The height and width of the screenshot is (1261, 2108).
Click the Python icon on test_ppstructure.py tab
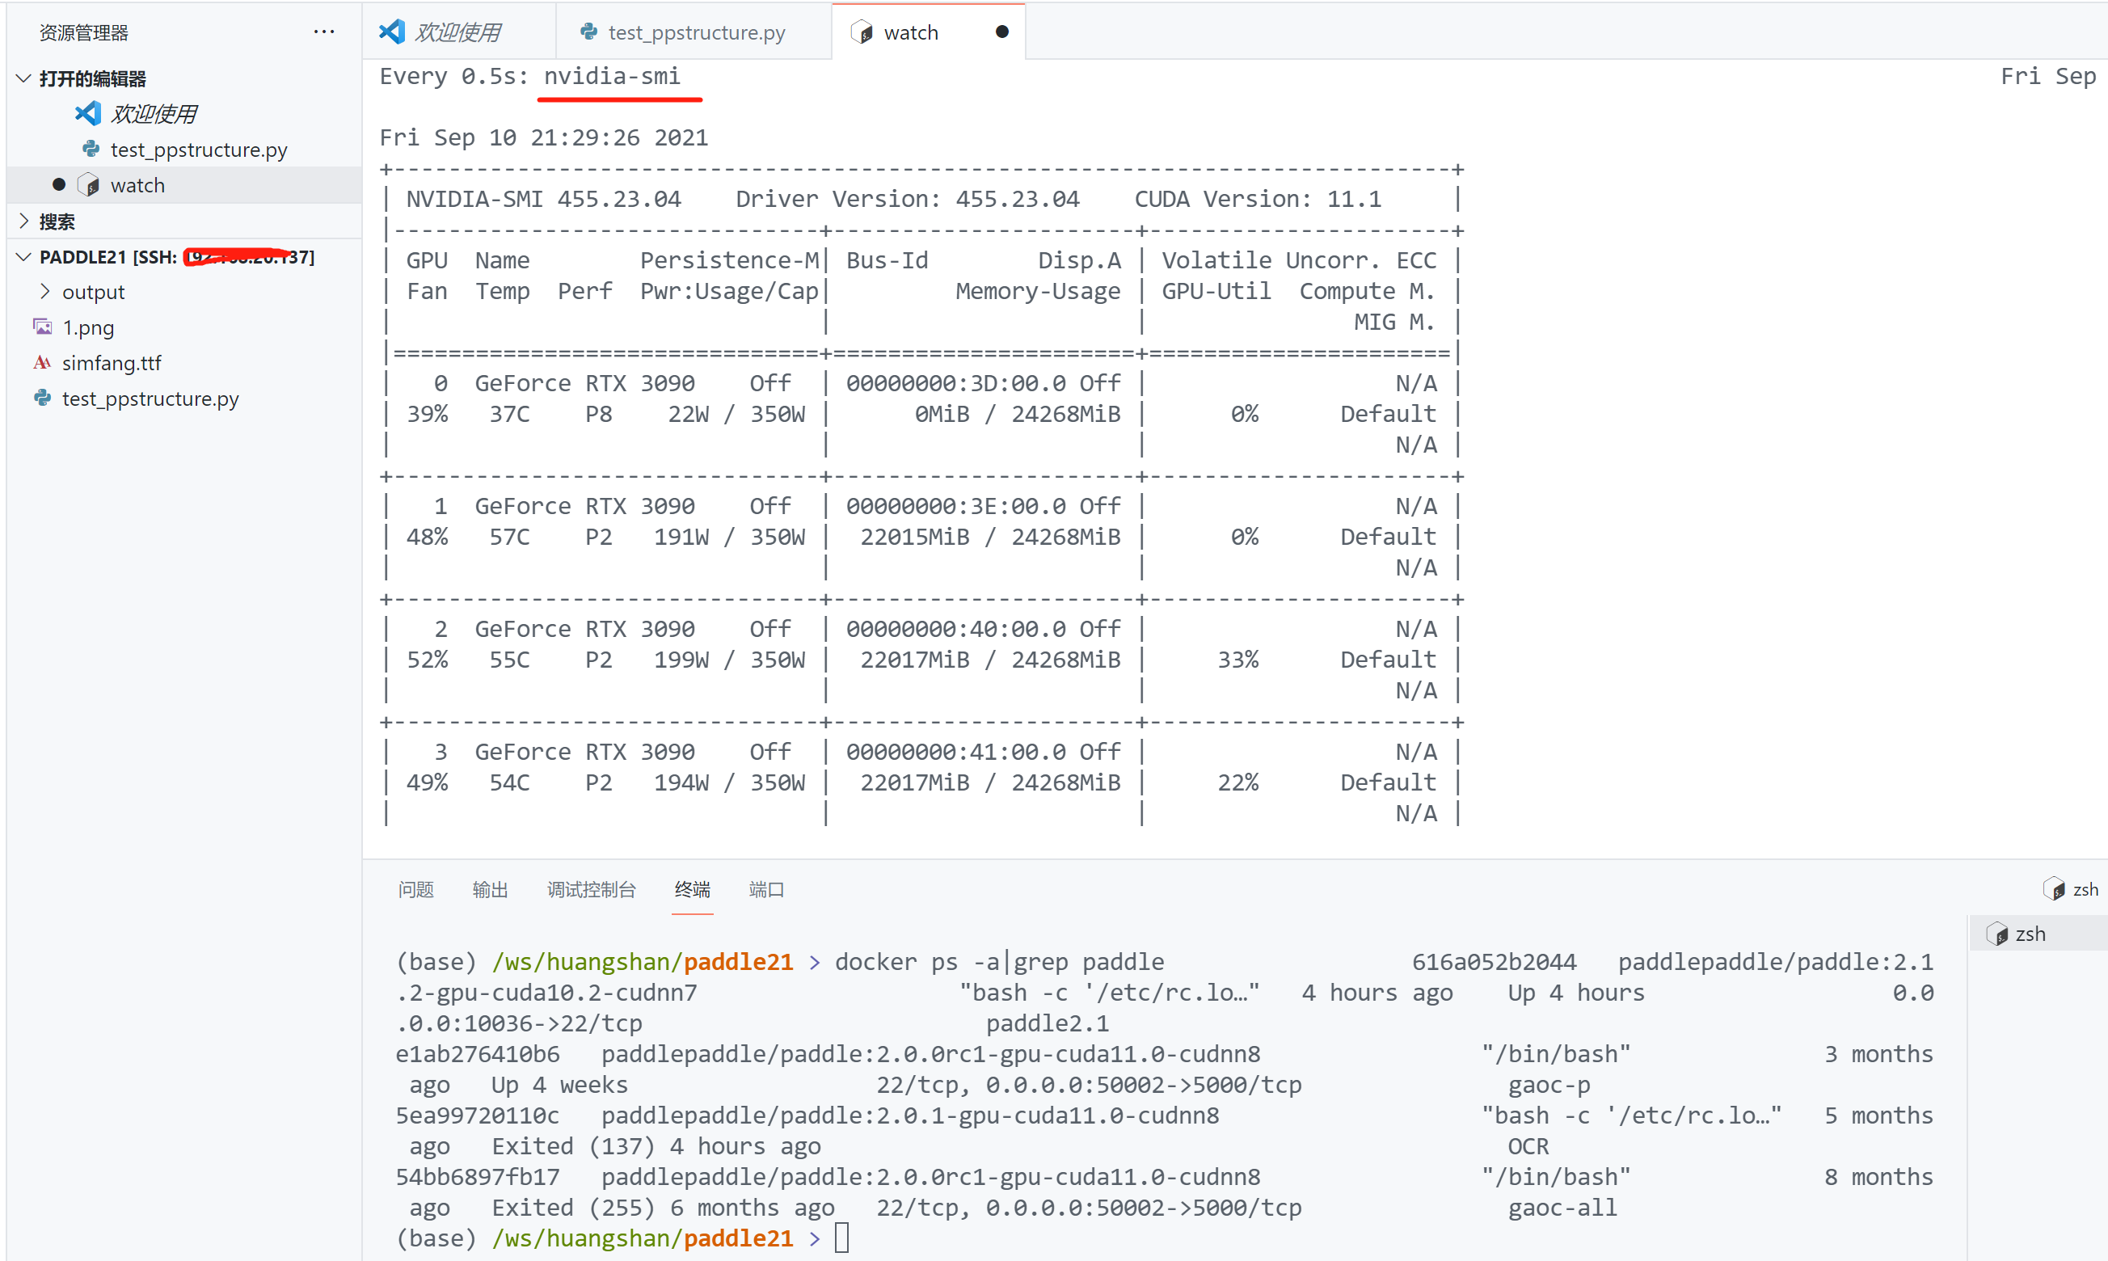(588, 32)
